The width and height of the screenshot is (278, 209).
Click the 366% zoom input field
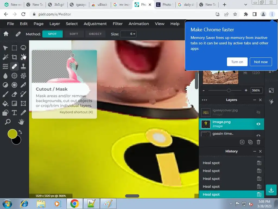pyautogui.click(x=256, y=90)
